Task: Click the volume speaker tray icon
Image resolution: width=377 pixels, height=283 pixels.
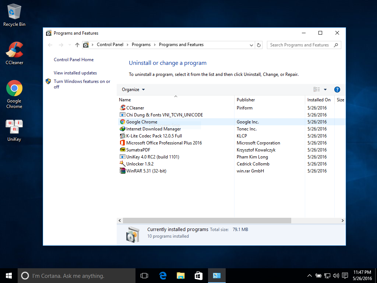Action: (x=336, y=276)
